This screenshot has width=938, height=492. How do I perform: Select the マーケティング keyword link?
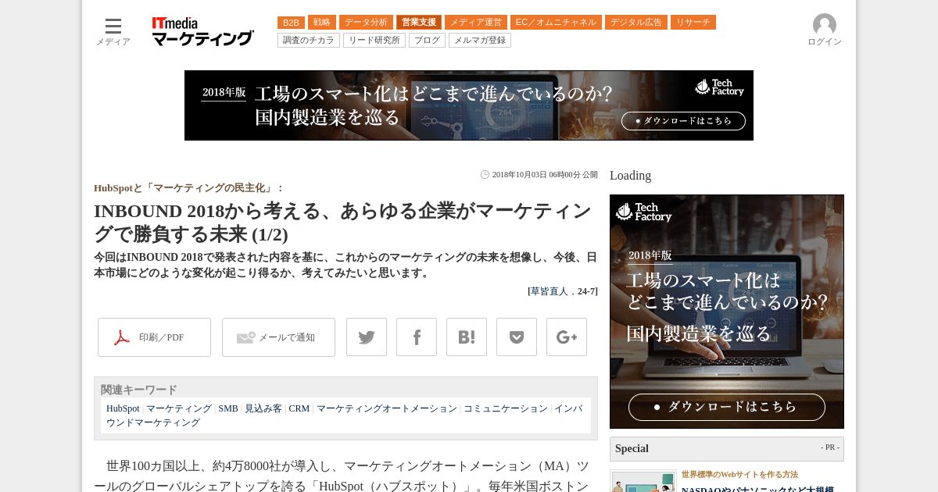tap(179, 408)
